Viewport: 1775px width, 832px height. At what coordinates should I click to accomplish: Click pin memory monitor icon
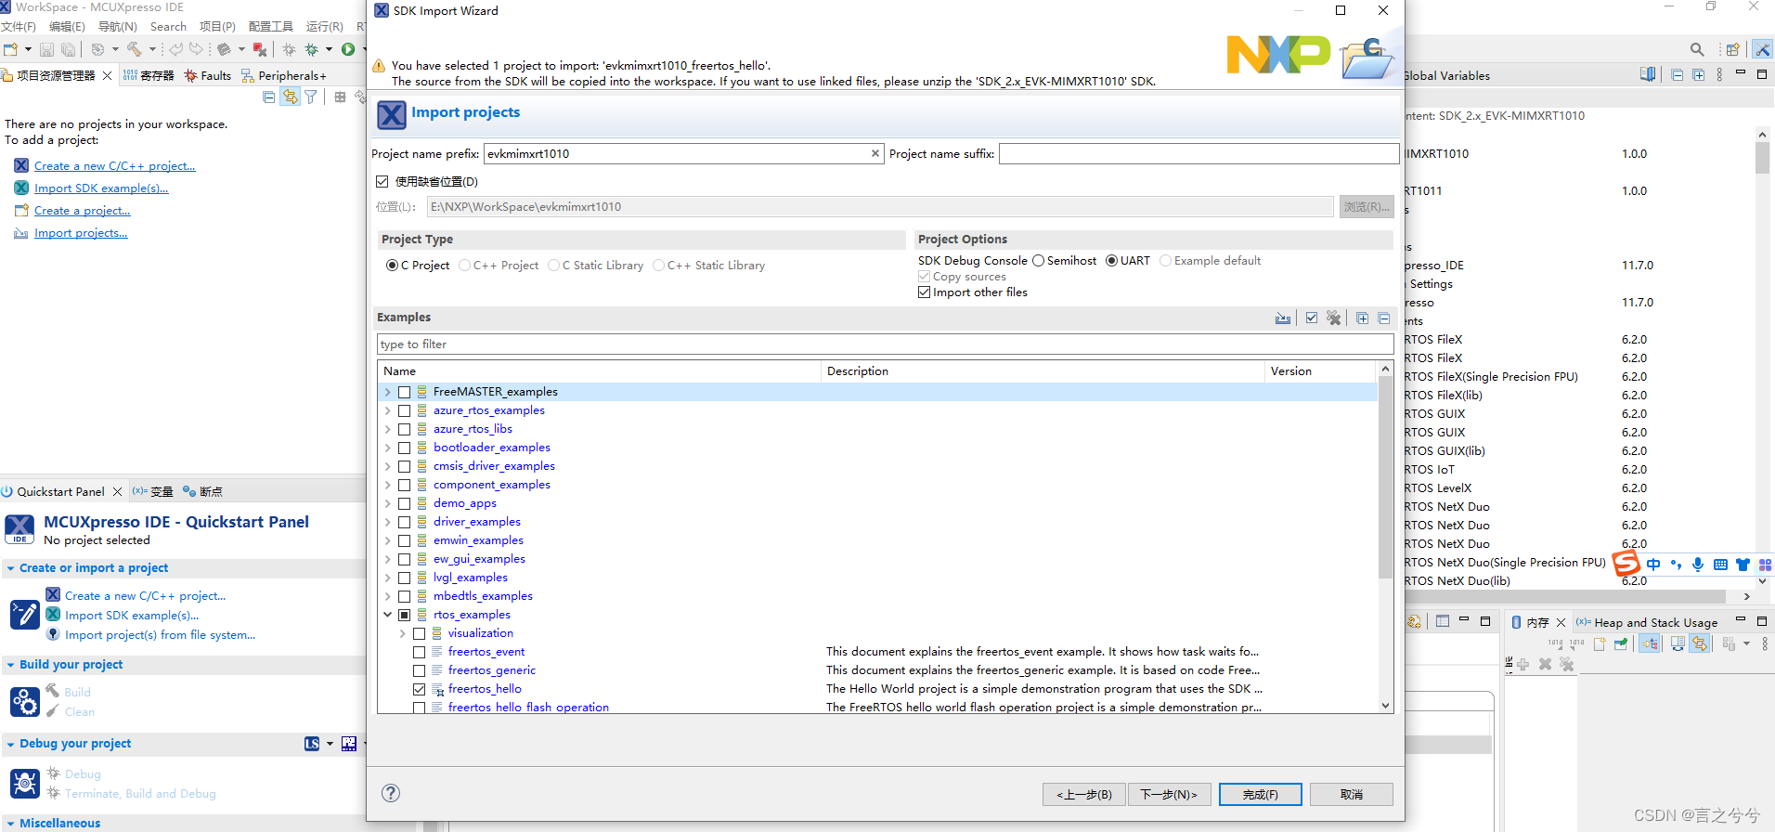coord(1621,643)
